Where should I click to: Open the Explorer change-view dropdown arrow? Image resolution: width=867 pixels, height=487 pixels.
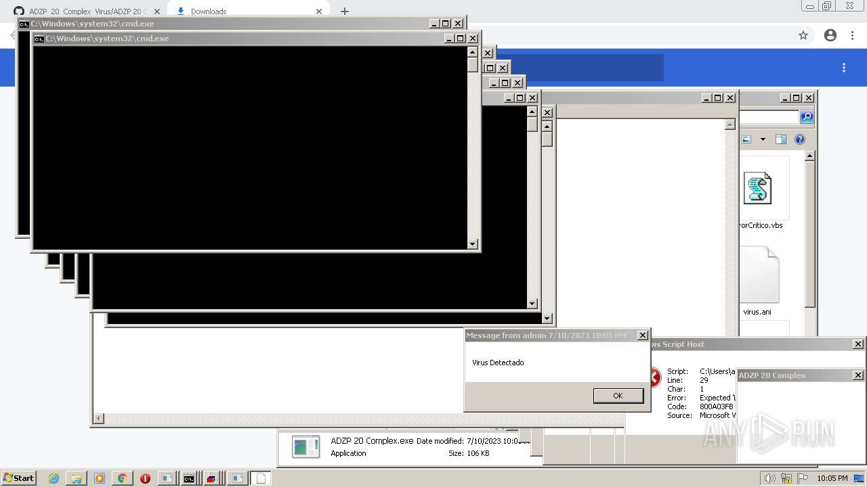tap(763, 139)
